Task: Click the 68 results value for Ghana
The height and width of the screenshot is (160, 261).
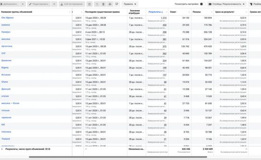Action: (165, 82)
